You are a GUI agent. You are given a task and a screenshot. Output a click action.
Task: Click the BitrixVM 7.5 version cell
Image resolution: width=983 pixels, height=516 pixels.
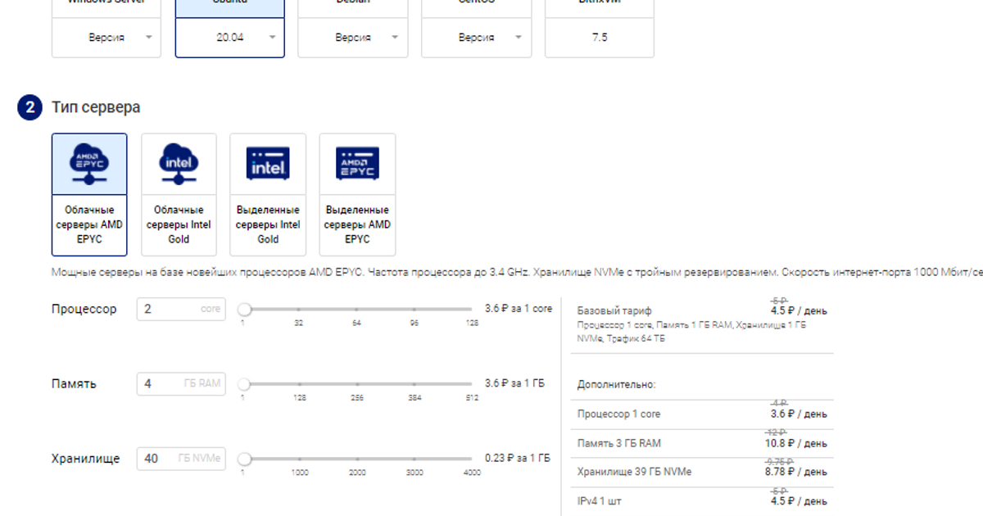tap(600, 38)
